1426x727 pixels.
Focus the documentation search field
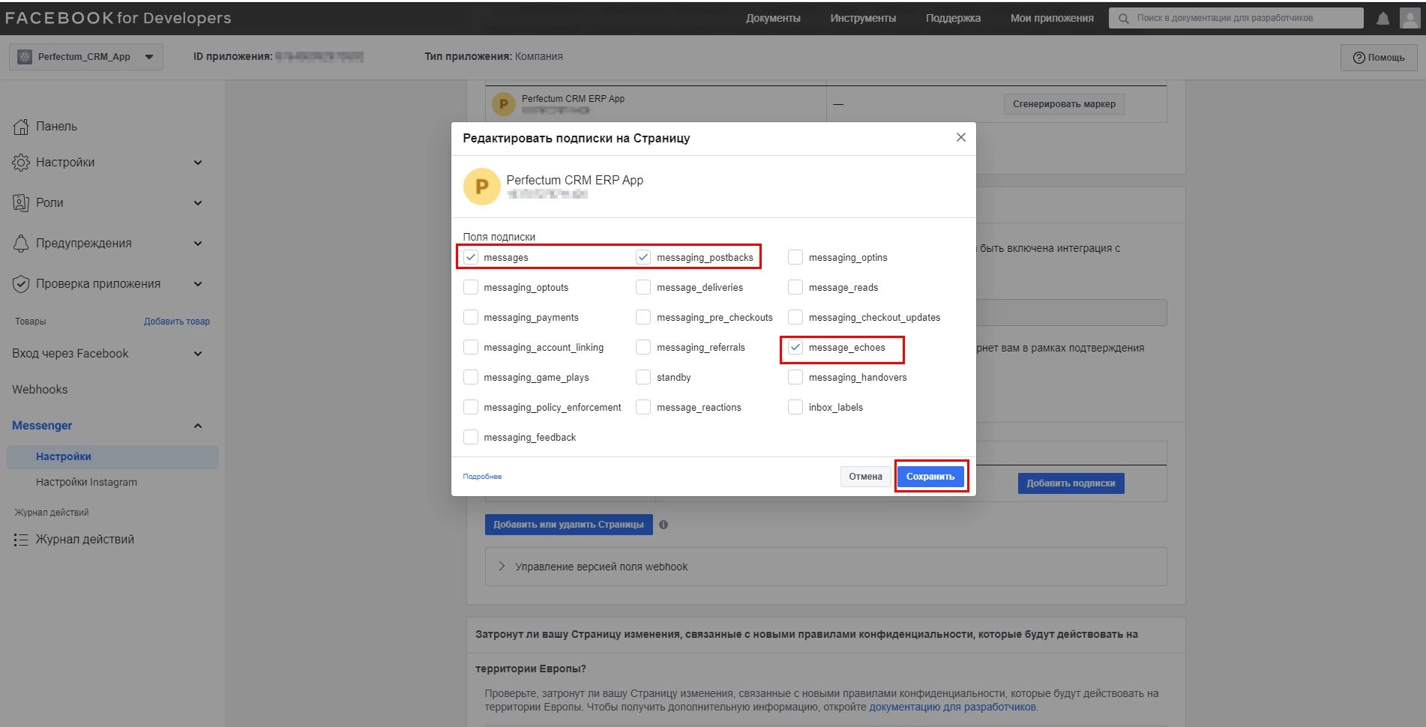point(1236,18)
